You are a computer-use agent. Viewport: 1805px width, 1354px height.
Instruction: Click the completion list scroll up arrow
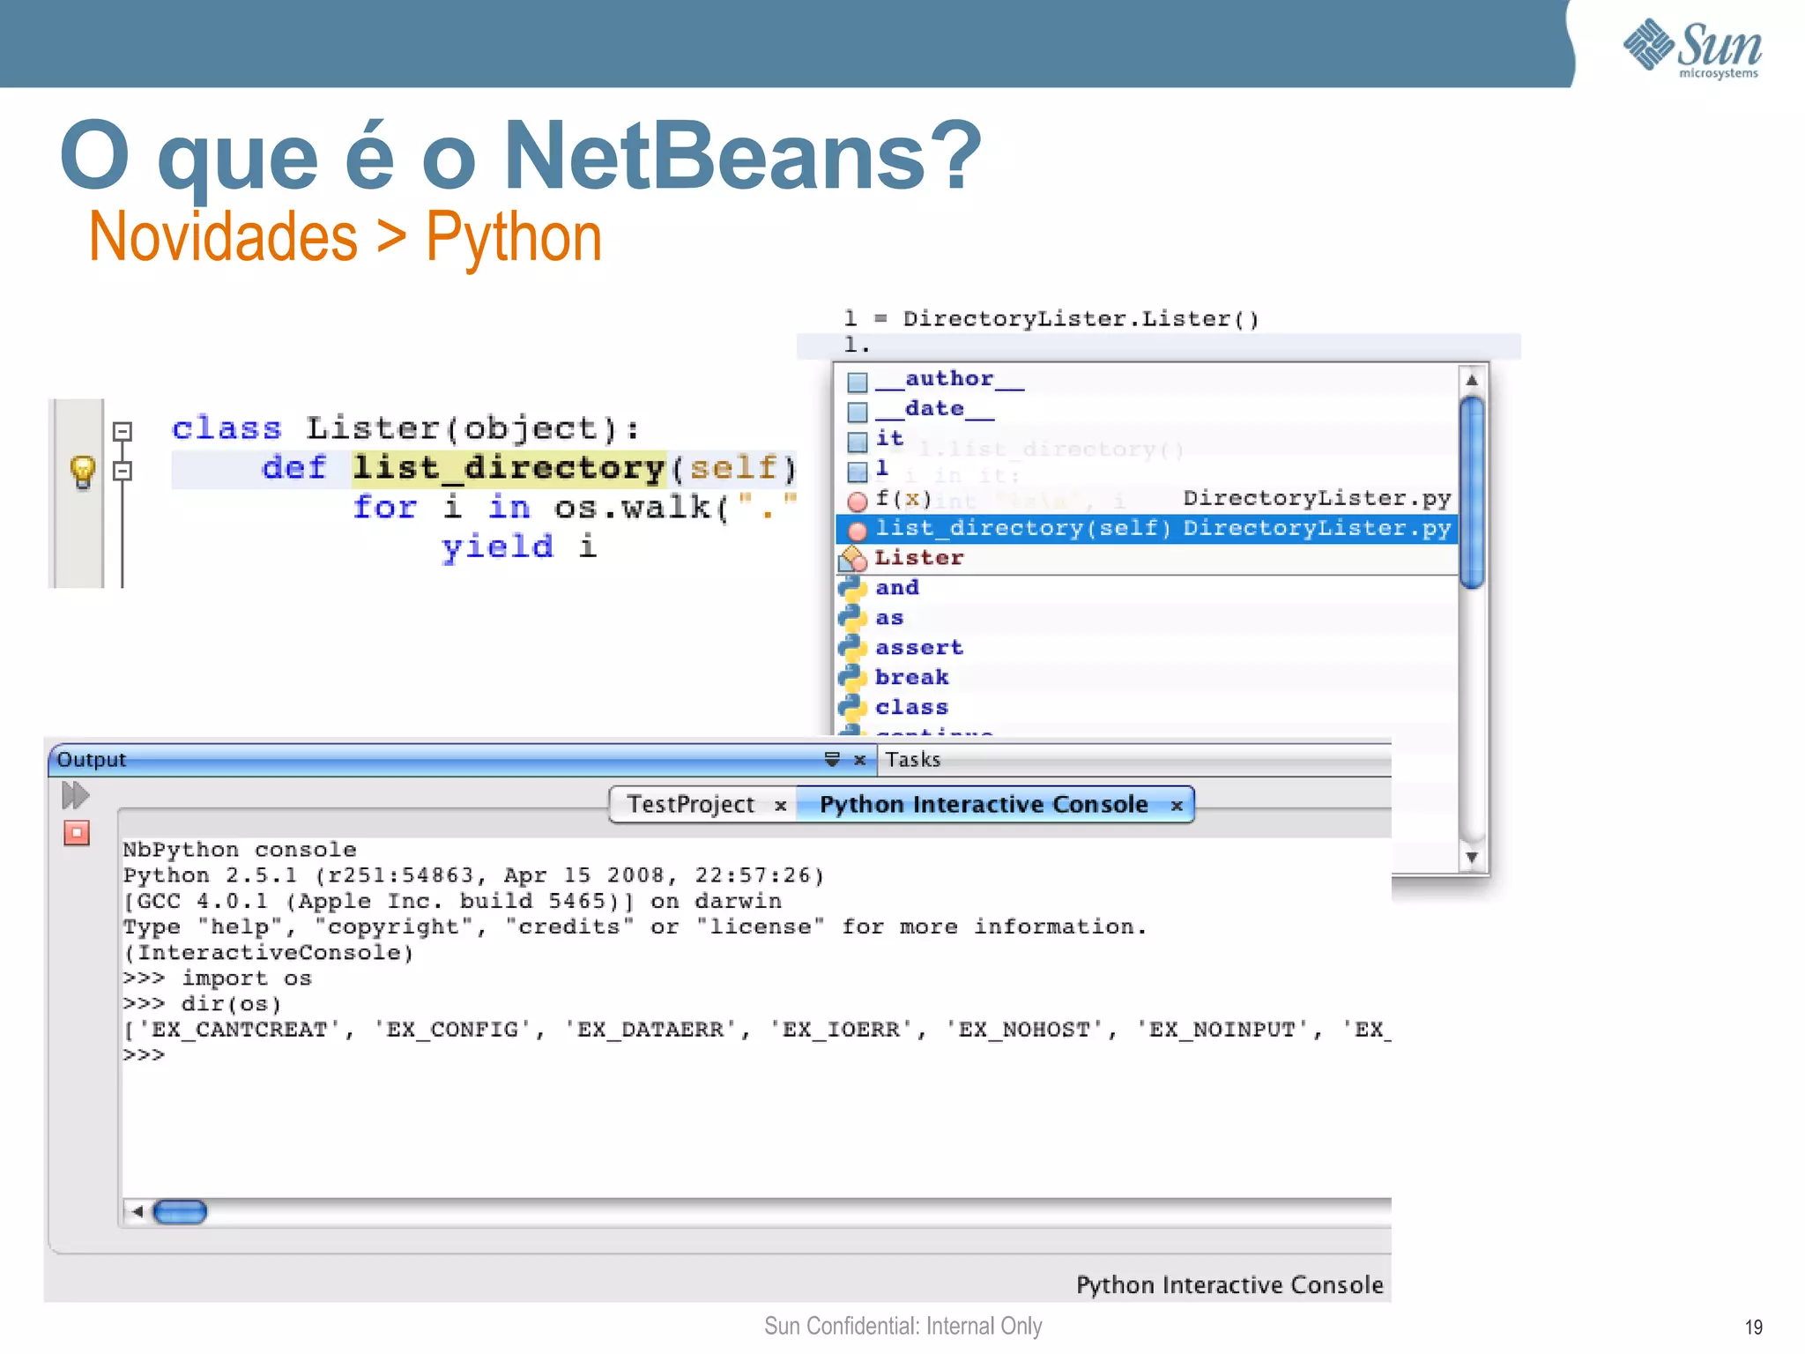[x=1471, y=380]
